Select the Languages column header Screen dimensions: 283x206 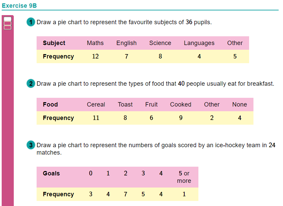click(199, 43)
